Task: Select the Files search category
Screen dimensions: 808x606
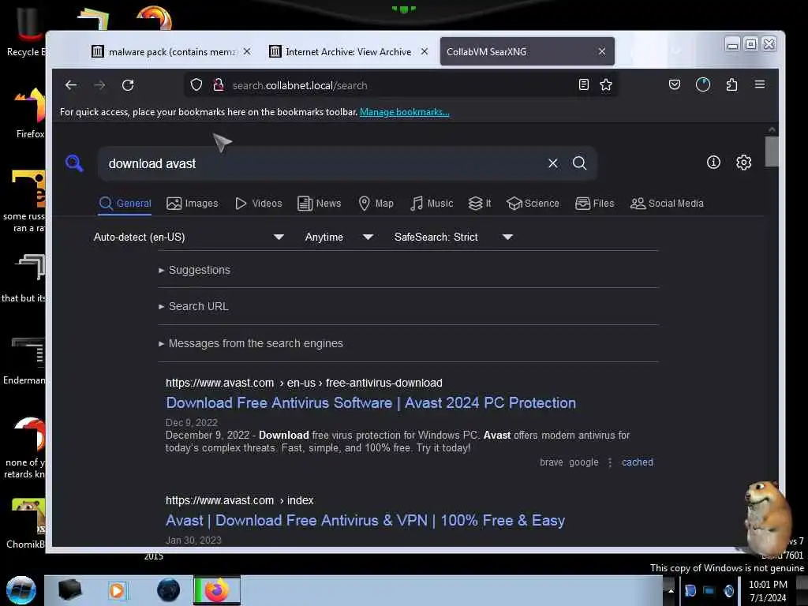Action: (595, 204)
